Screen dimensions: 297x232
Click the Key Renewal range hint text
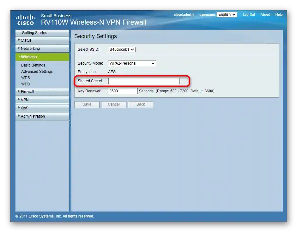click(185, 91)
